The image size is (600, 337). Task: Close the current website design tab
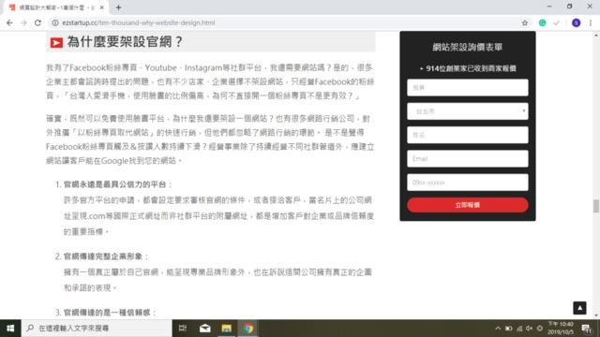(x=102, y=7)
